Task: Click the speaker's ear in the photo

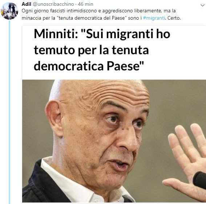Action: click(54, 118)
